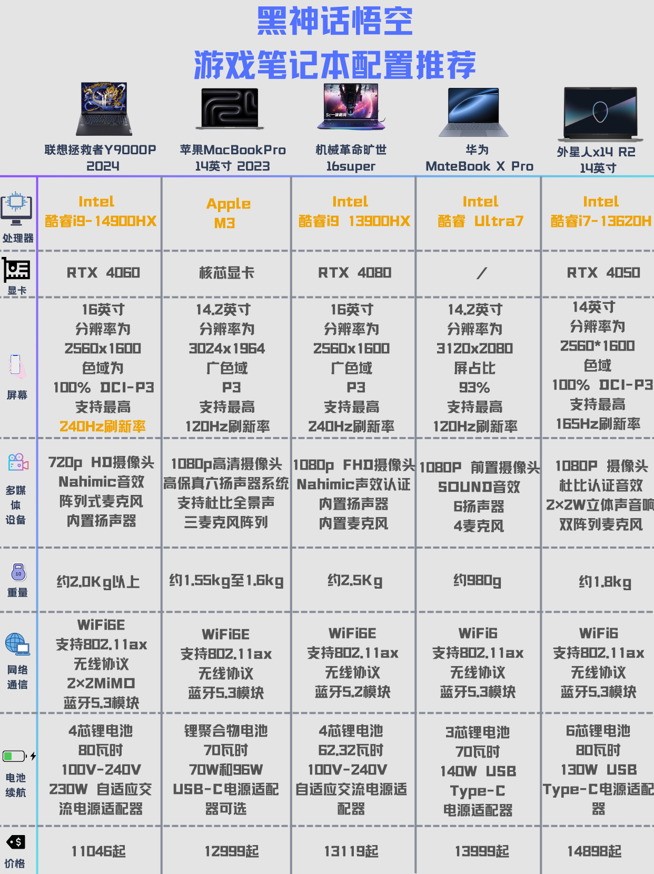Viewport: 654px width, 874px height.
Task: Click the 价格 row label
Action: point(15,863)
